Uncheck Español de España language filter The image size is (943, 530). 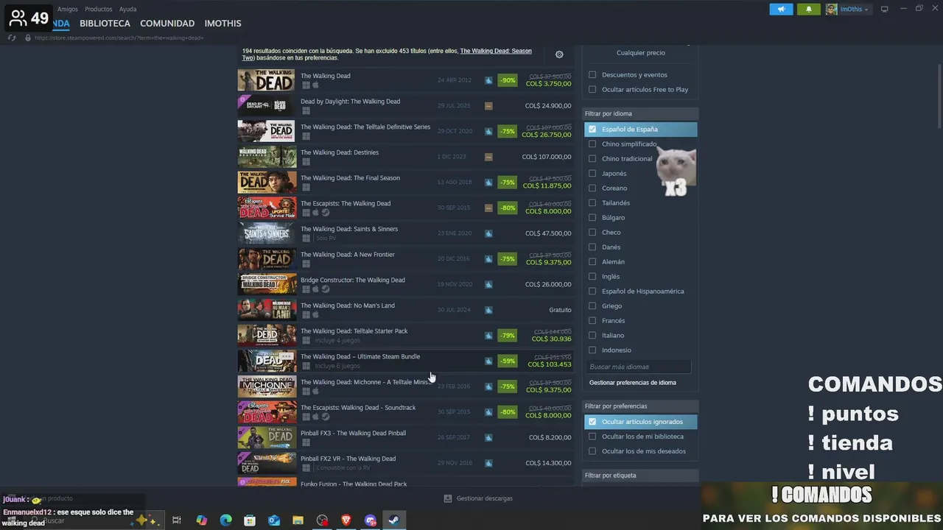pyautogui.click(x=592, y=129)
